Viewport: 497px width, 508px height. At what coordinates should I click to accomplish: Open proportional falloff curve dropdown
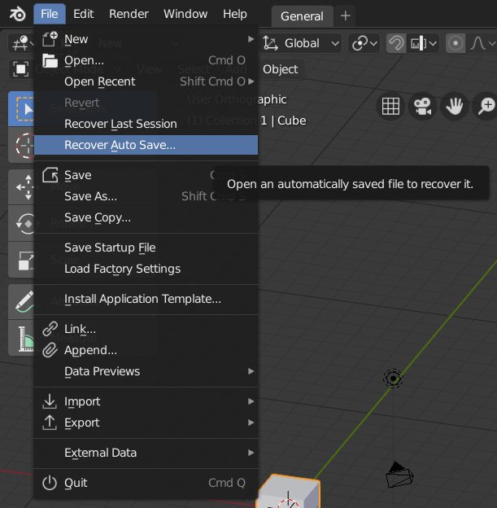[482, 43]
